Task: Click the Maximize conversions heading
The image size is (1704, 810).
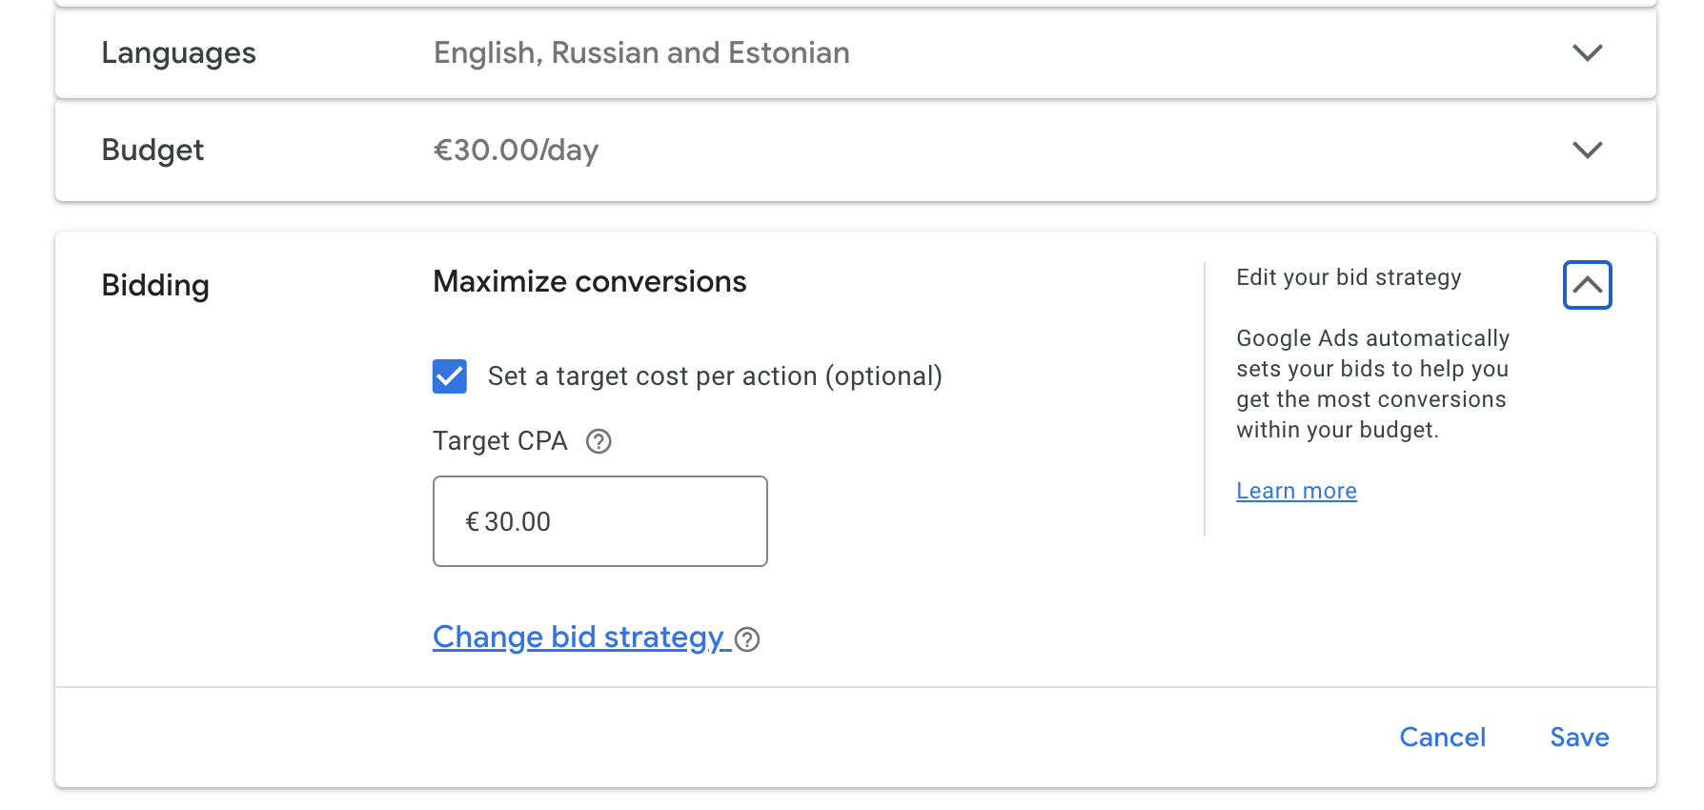Action: 589,282
